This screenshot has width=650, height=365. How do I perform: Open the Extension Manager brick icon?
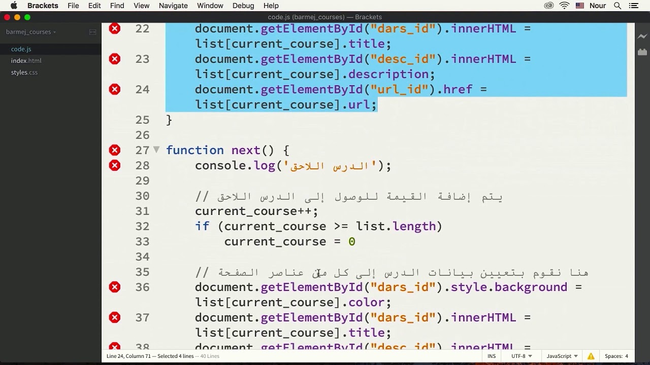[642, 52]
